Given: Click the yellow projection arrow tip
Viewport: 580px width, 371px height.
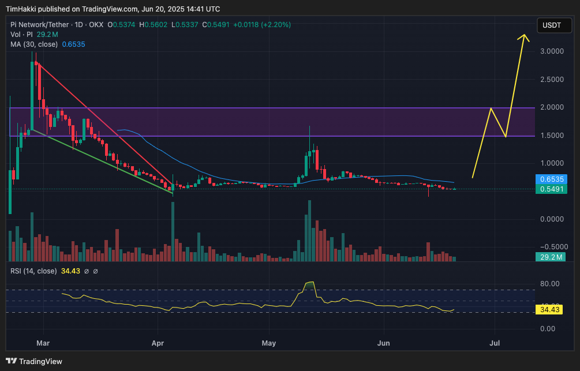Looking at the screenshot, I should tap(524, 36).
